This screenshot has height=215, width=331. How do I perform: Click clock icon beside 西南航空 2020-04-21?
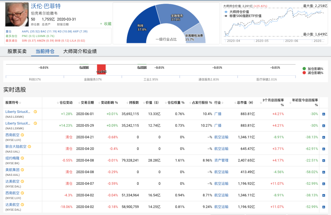[x=22, y=135]
